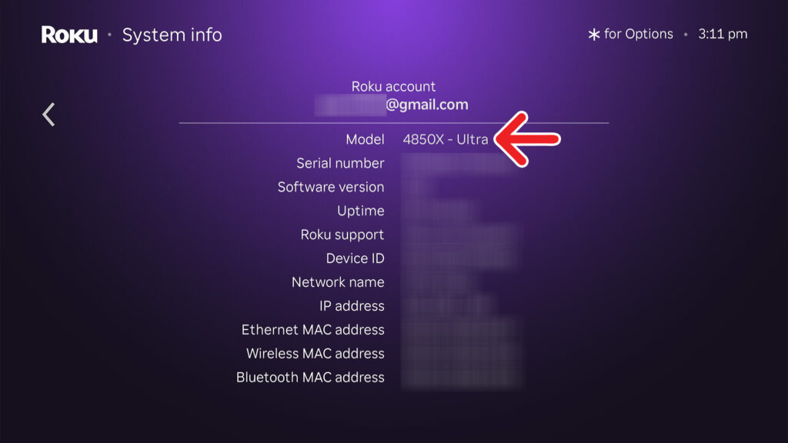This screenshot has height=443, width=788.
Task: Select the 4850X - Ultra model value
Action: [447, 139]
